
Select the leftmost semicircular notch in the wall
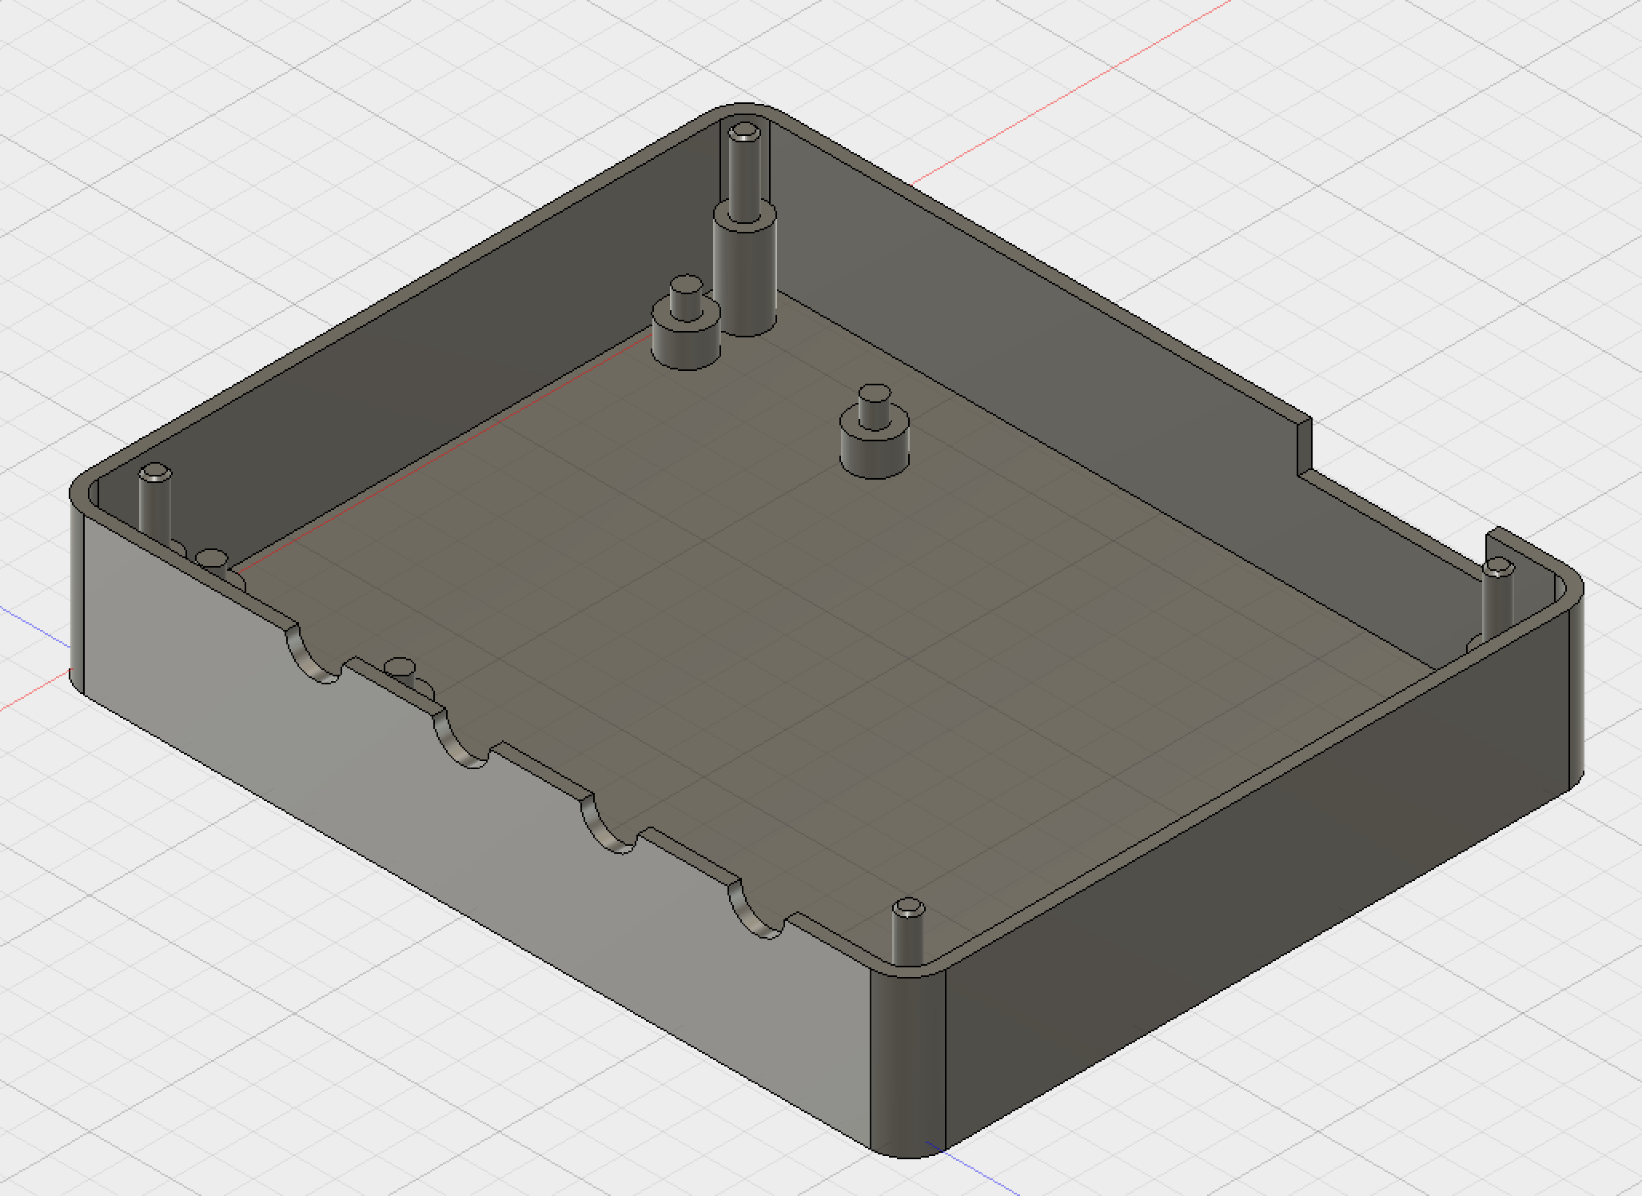tap(313, 656)
